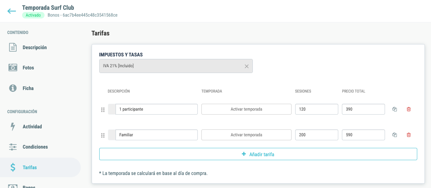Open the Ficha section
This screenshot has width=431, height=188.
click(28, 88)
